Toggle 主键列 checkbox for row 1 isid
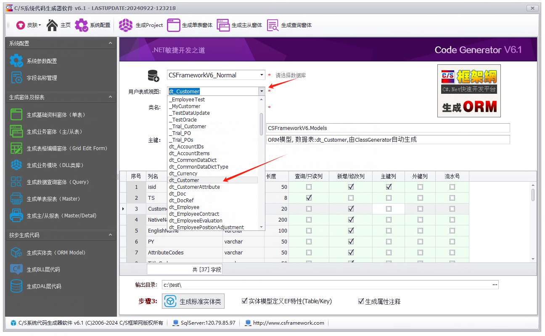This screenshot has height=336, width=545. click(x=389, y=187)
